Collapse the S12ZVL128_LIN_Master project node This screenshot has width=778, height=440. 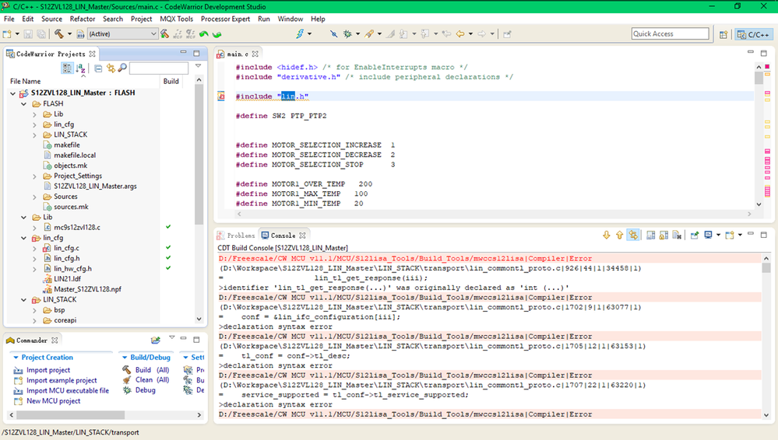click(x=13, y=93)
